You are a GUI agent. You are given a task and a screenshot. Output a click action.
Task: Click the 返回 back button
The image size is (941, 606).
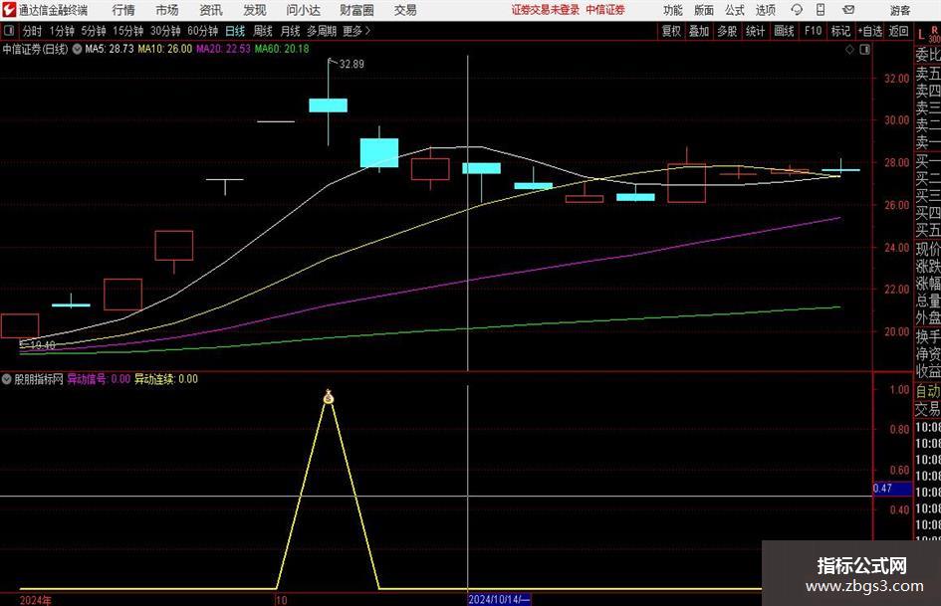[898, 31]
